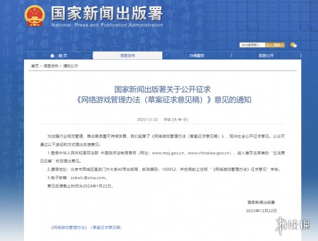Click the article headline 关于公开征求 line
The width and height of the screenshot is (318, 241).
click(162, 89)
